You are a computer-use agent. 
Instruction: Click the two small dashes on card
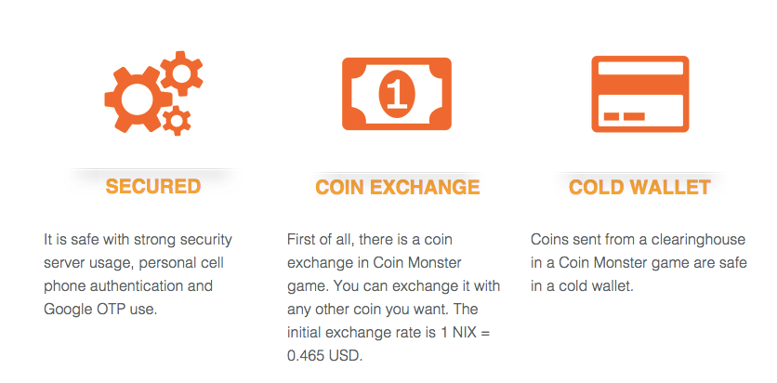pyautogui.click(x=625, y=116)
